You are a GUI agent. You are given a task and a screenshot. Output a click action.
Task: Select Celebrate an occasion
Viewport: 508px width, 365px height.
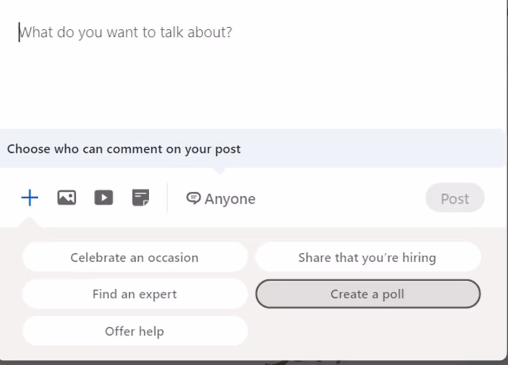tap(134, 257)
